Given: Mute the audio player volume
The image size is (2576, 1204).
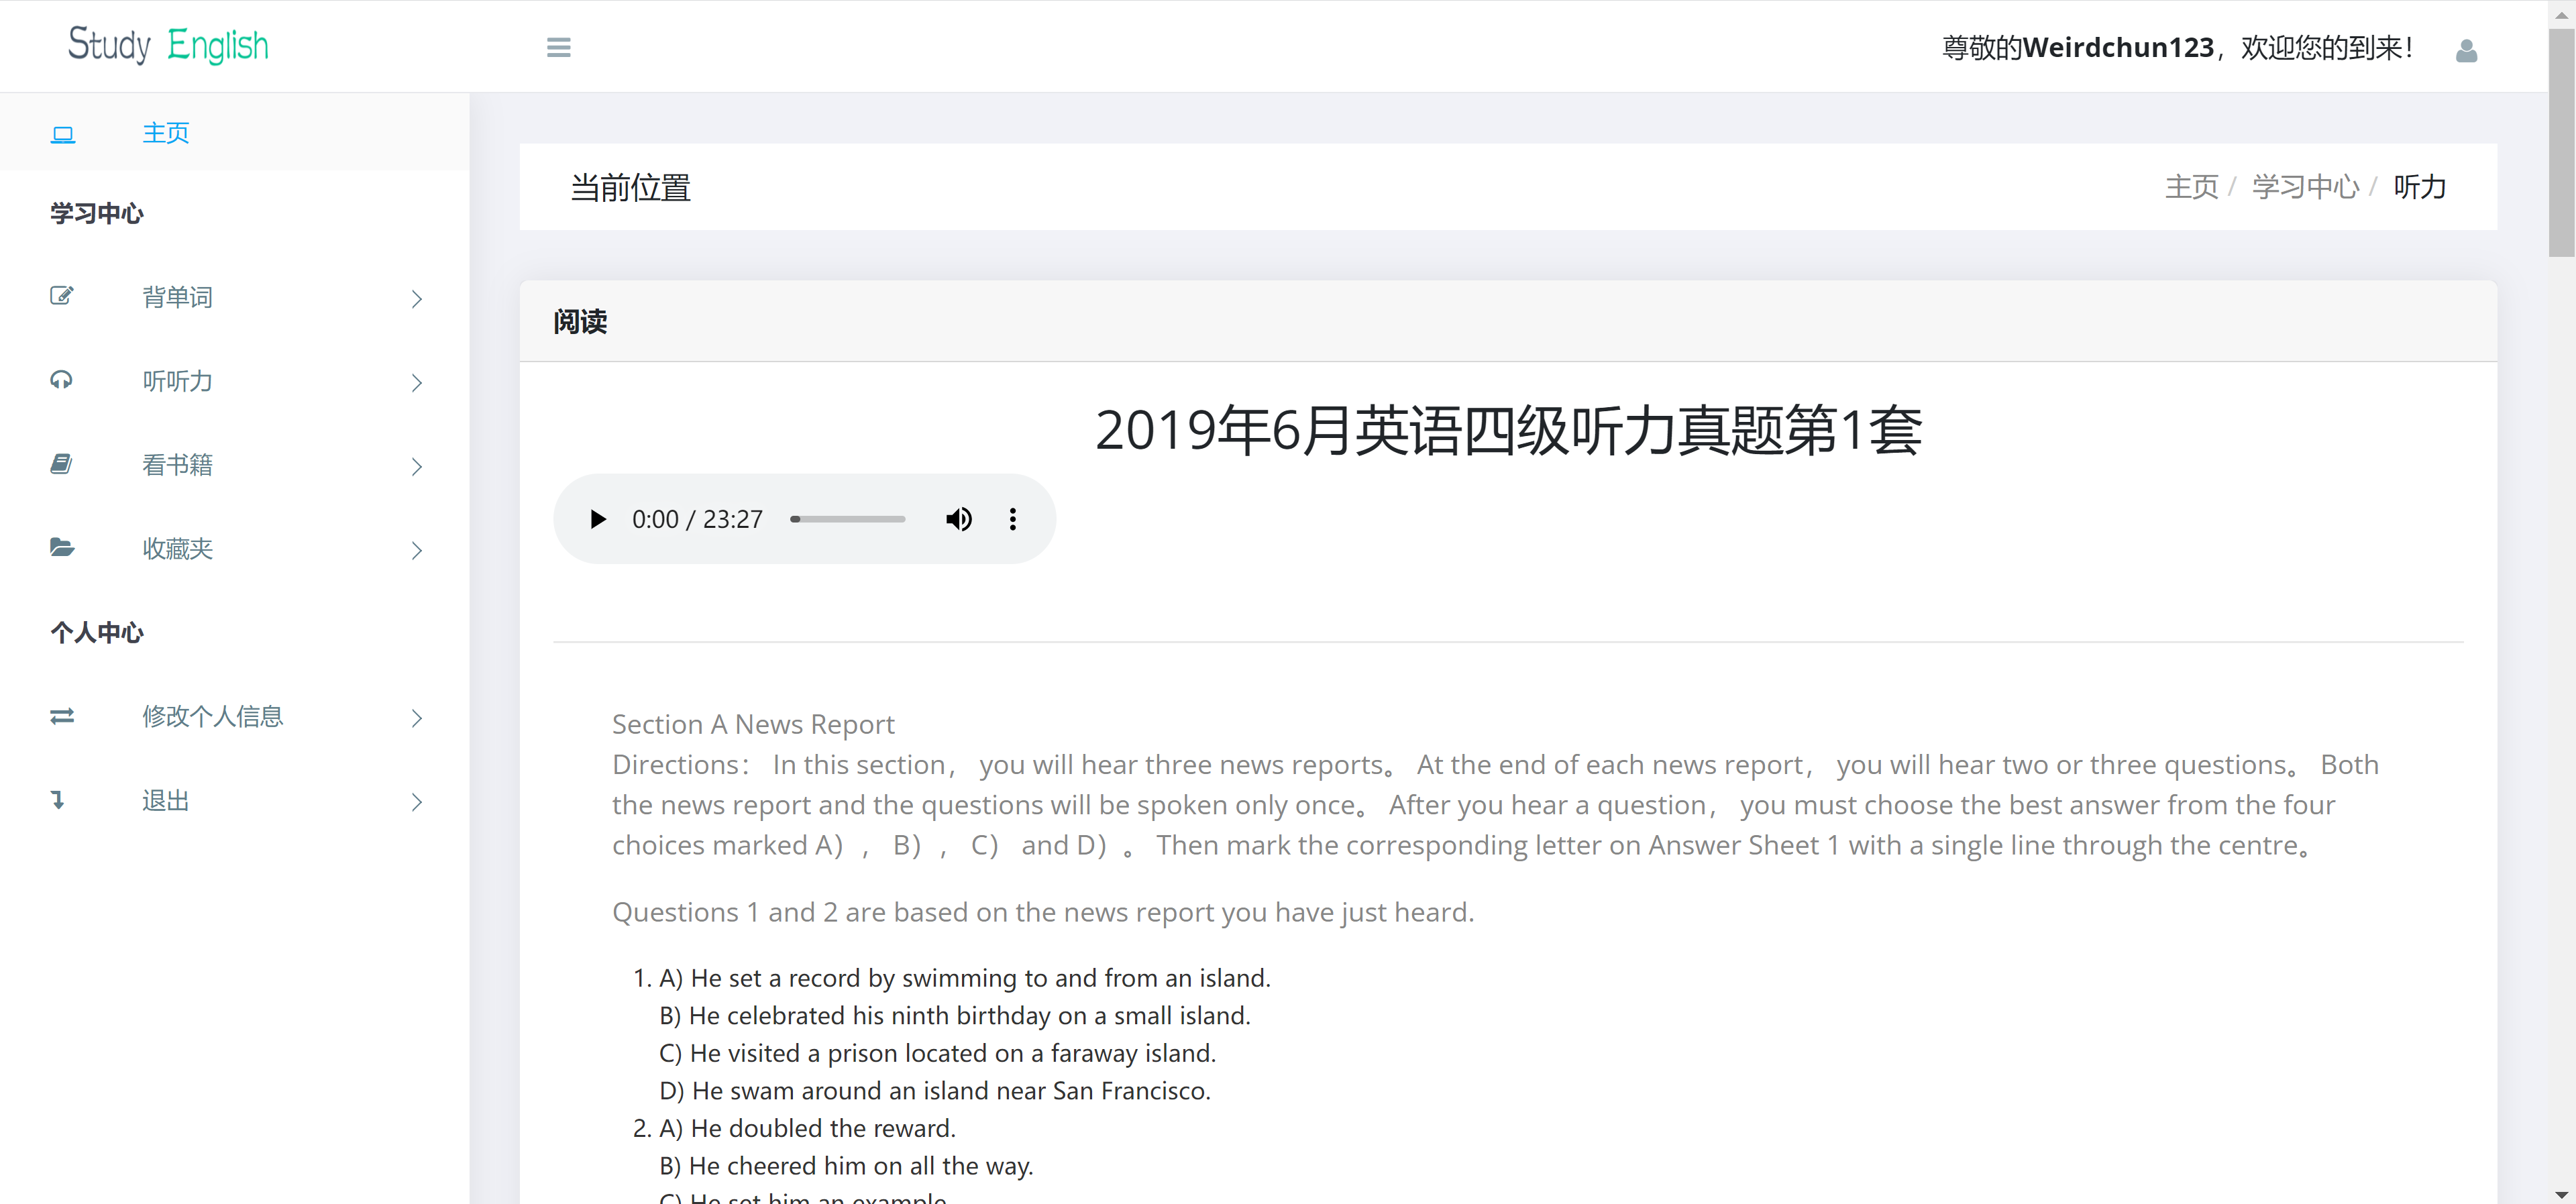Looking at the screenshot, I should point(958,519).
